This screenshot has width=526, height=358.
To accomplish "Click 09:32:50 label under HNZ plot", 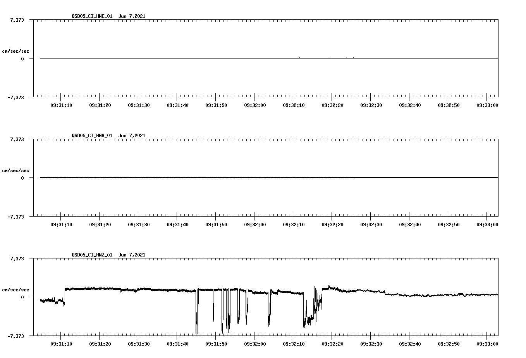I will click(449, 344).
